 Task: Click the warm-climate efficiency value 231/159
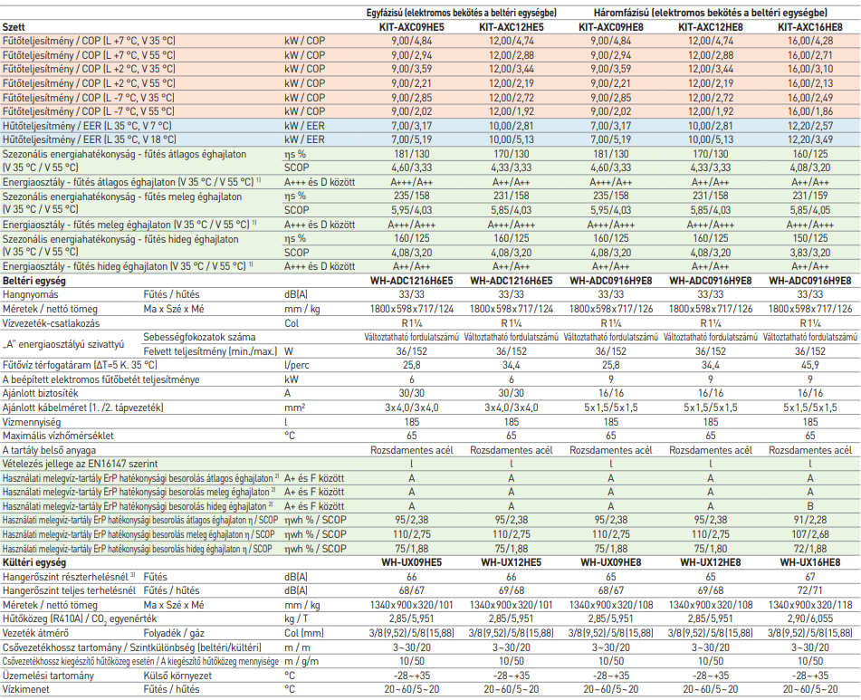click(810, 196)
